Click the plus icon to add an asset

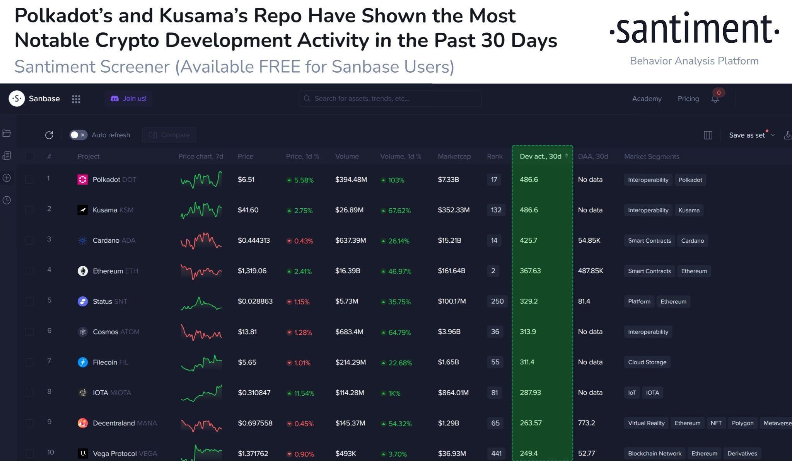click(7, 178)
